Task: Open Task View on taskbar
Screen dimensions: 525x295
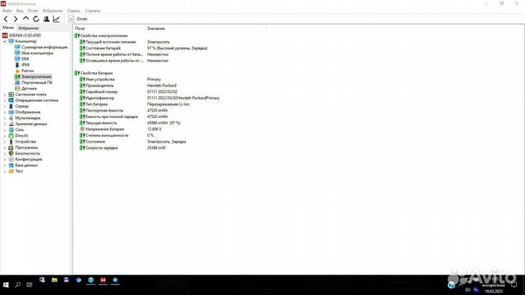Action: (x=29, y=285)
